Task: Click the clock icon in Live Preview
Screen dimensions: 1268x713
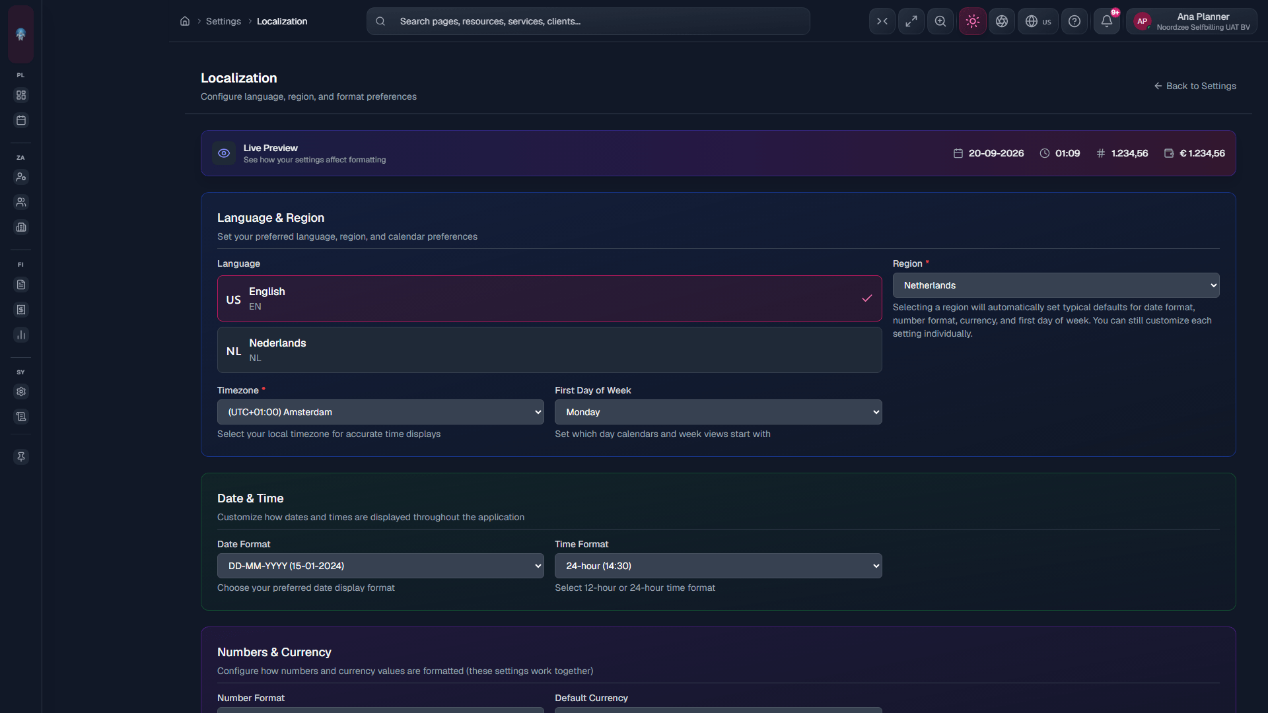Action: click(x=1045, y=153)
